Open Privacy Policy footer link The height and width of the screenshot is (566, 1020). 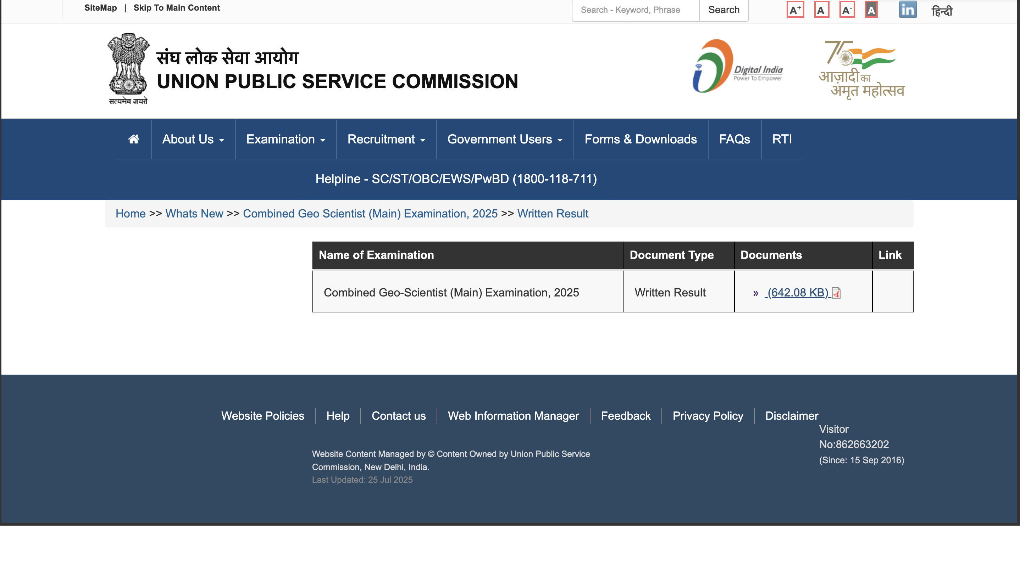(x=708, y=416)
